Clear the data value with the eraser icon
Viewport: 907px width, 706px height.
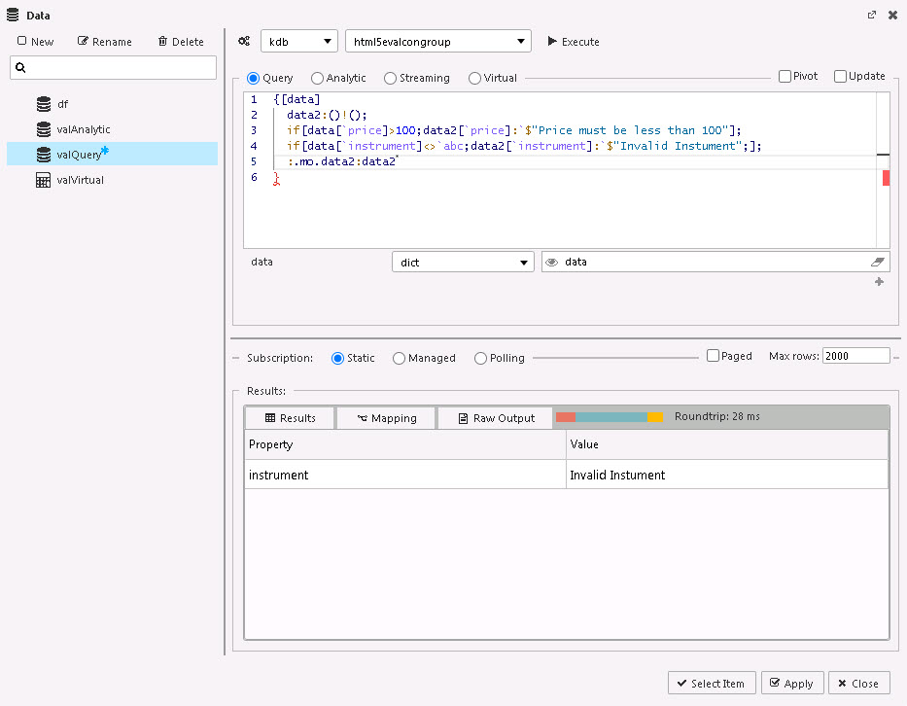[877, 262]
